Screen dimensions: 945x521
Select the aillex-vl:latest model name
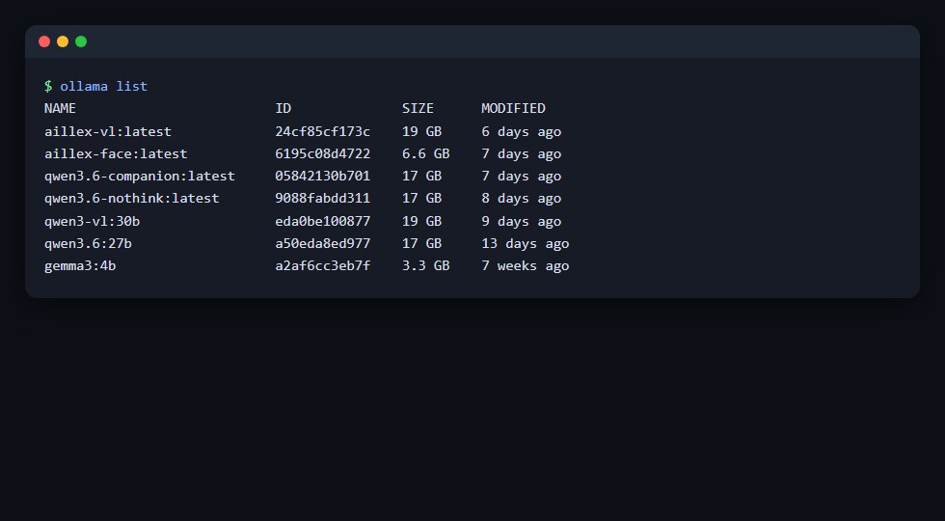(x=108, y=131)
